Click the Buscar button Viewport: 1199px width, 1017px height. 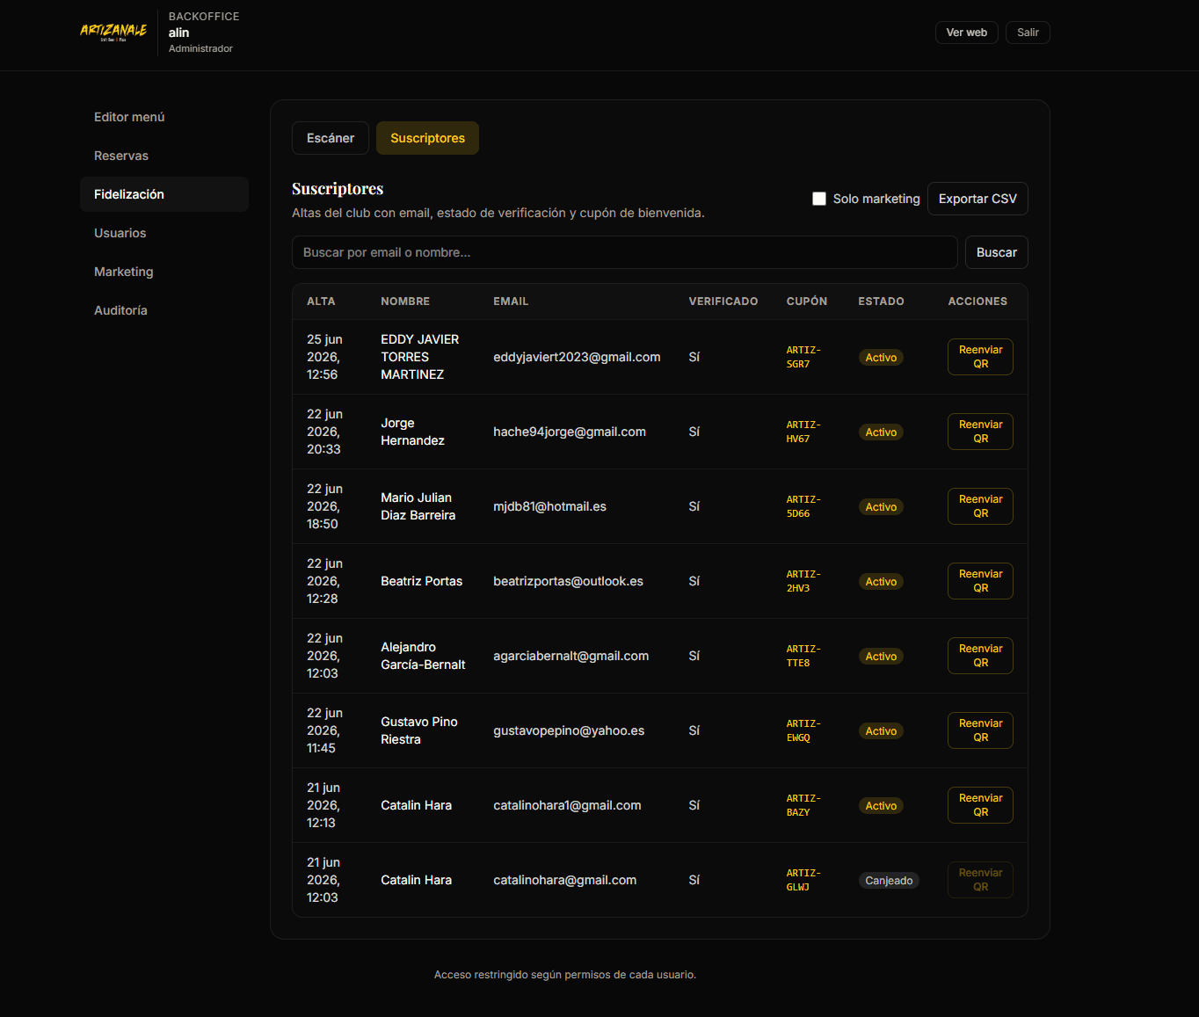(x=997, y=252)
